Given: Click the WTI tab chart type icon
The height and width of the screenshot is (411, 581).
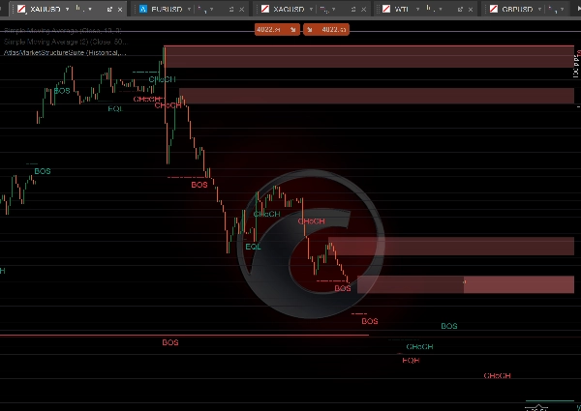Looking at the screenshot, I should coord(430,9).
